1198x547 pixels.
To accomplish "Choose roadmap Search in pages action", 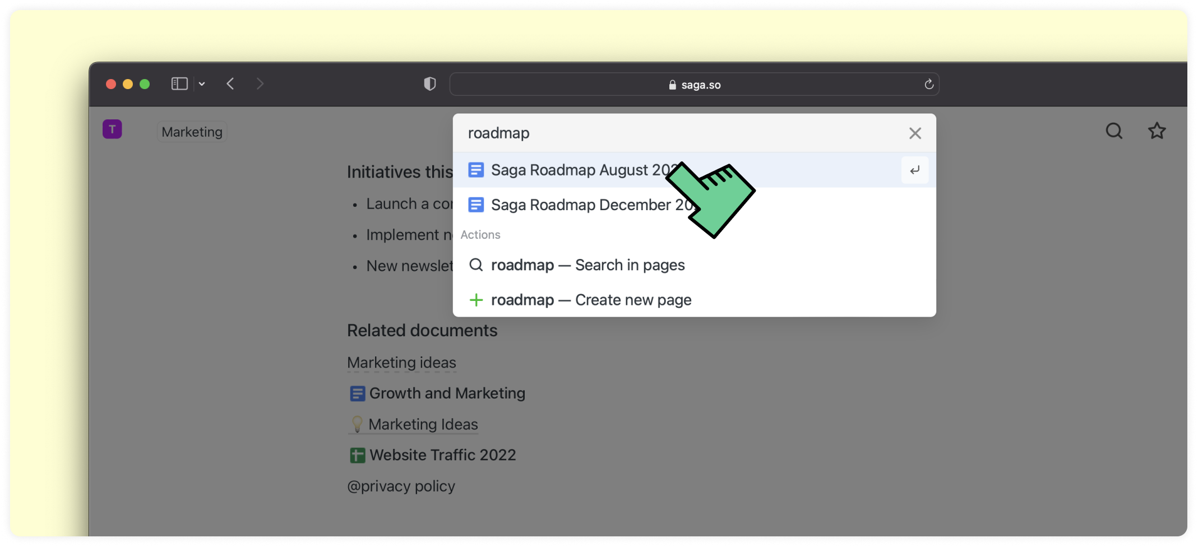I will (x=588, y=265).
